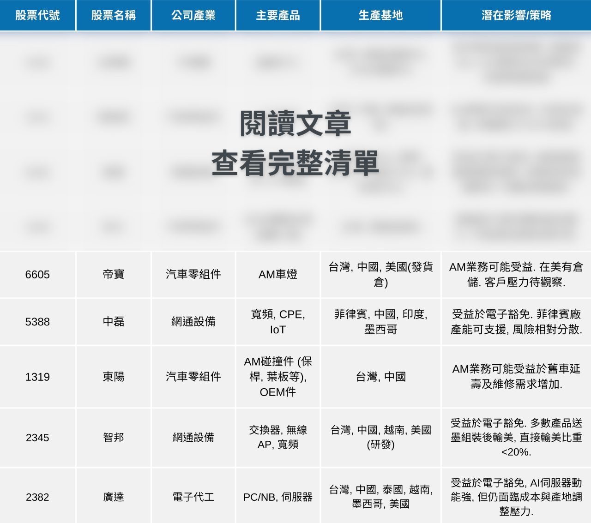Click the 台灣, 中國, 美國(發貨倉) cell

pyautogui.click(x=381, y=275)
